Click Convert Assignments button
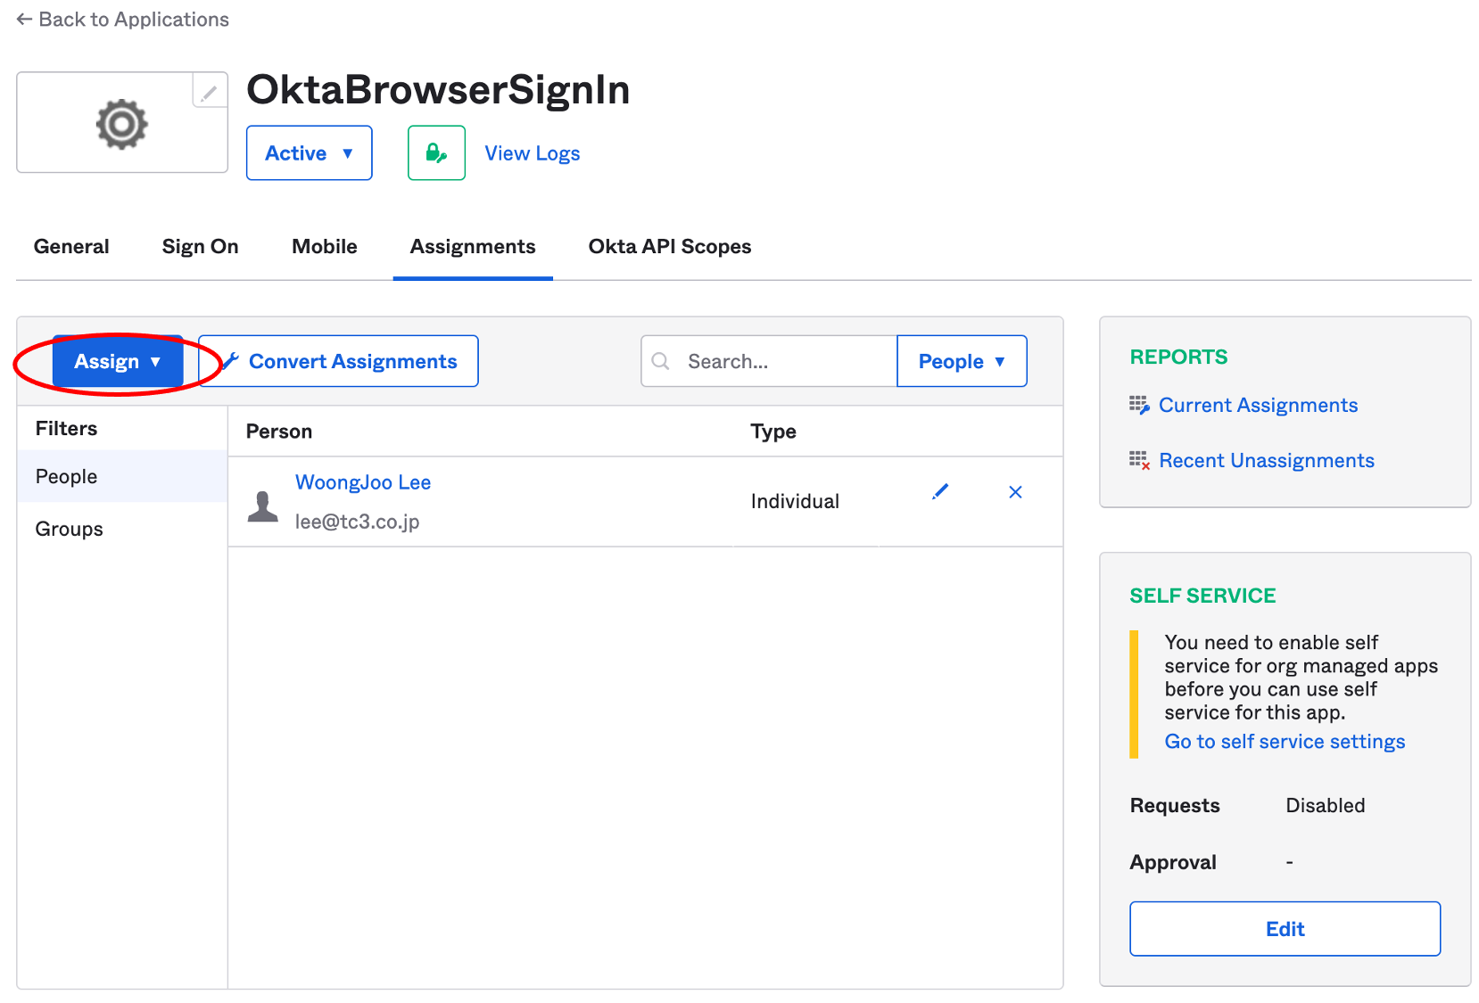Viewport: 1479px width, 1003px height. point(338,361)
